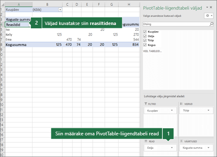Click the Kuupäev cell in A1
Image resolution: width=217 pixels, height=157 pixels.
click(x=19, y=10)
